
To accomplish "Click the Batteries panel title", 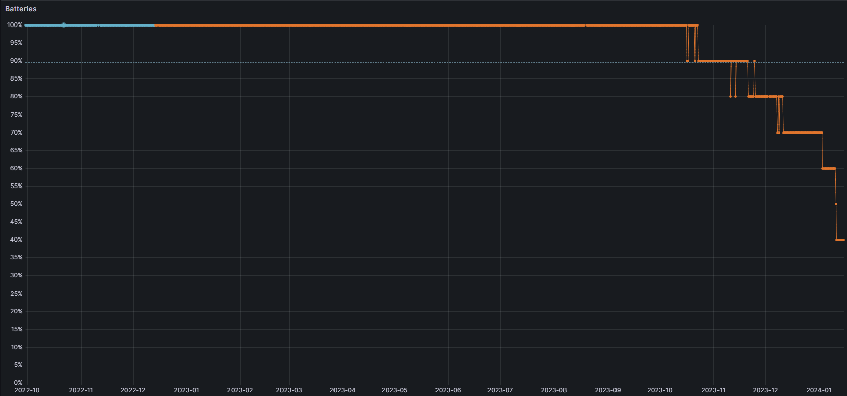I will pos(21,9).
